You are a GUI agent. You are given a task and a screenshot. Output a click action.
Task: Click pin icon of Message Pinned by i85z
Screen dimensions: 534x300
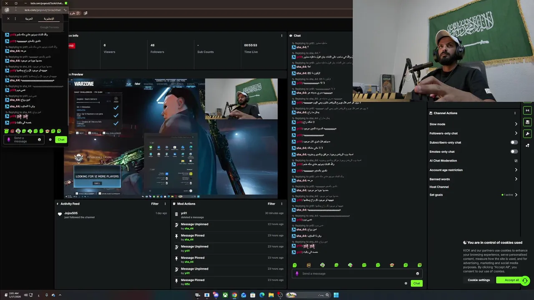(x=176, y=281)
